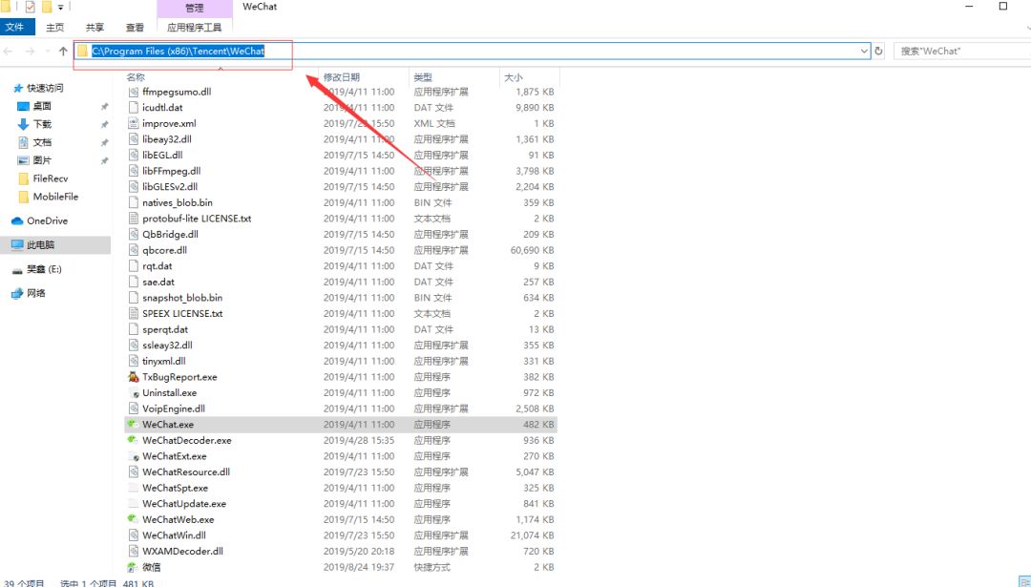Click the Uninstall.exe file icon
Image resolution: width=1031 pixels, height=587 pixels.
tap(134, 393)
